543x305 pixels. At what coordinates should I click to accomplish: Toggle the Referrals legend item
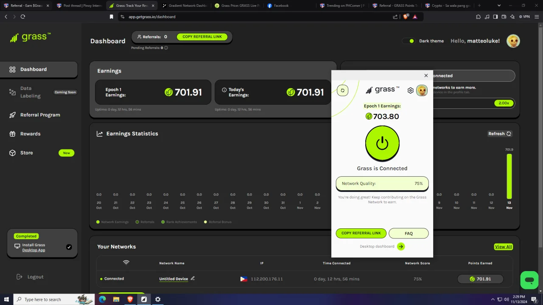(145, 222)
